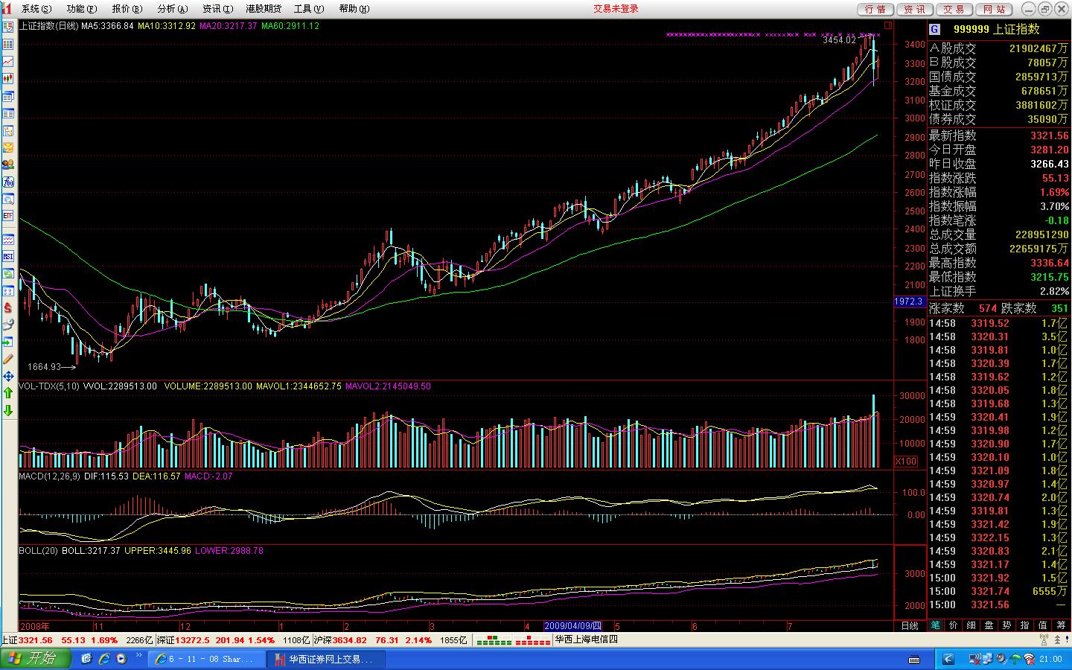Open 资讯(I) menu
Image resolution: width=1072 pixels, height=670 pixels.
[217, 9]
